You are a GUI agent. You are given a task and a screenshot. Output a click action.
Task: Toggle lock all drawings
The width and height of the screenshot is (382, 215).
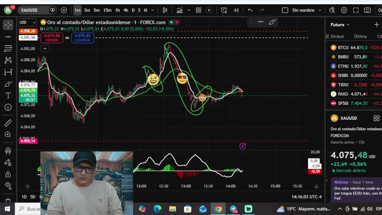(x=8, y=174)
